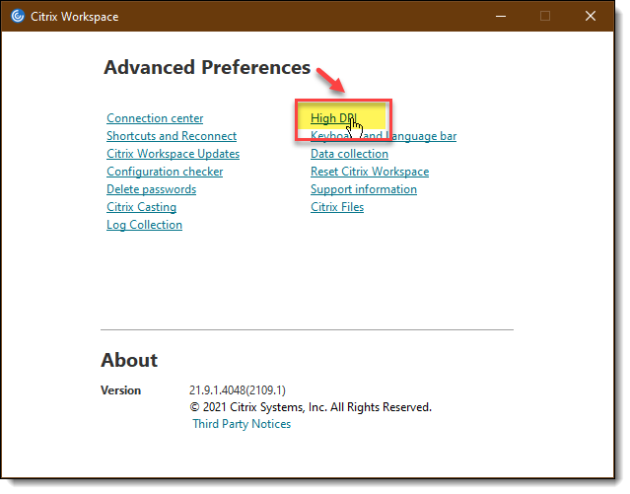Click the Advanced Preferences heading
The height and width of the screenshot is (494, 630).
click(x=207, y=67)
